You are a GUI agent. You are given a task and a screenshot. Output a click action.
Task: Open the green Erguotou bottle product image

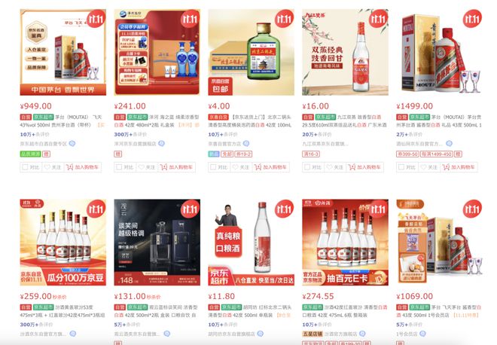251,52
